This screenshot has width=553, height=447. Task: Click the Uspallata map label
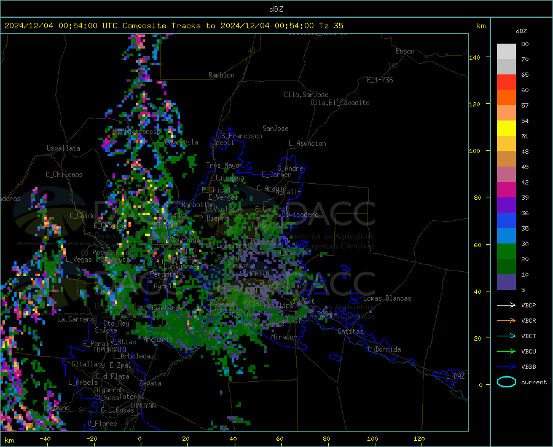coord(63,148)
